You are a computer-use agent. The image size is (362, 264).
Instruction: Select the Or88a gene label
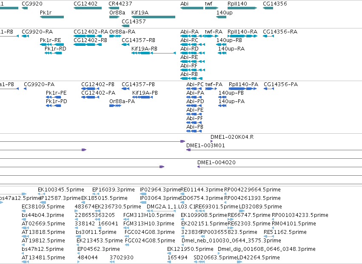pos(117,12)
